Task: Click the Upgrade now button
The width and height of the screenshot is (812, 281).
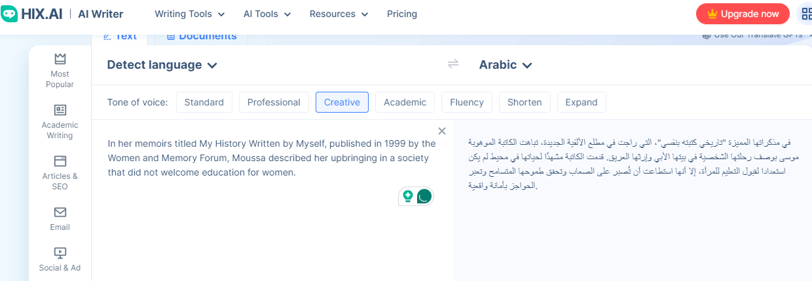Action: [x=743, y=14]
